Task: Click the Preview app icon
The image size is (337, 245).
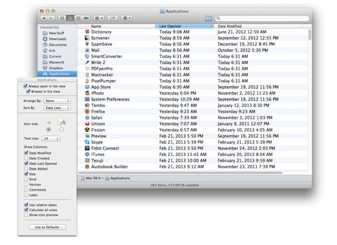Action: click(x=87, y=136)
